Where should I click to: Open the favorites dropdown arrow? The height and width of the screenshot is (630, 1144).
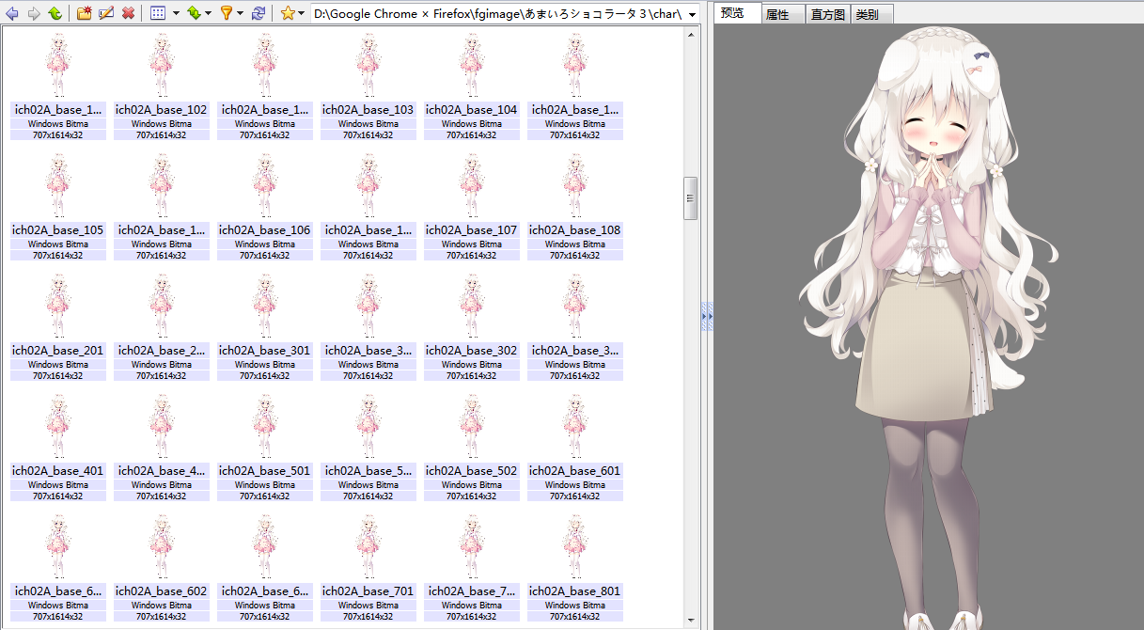[302, 14]
